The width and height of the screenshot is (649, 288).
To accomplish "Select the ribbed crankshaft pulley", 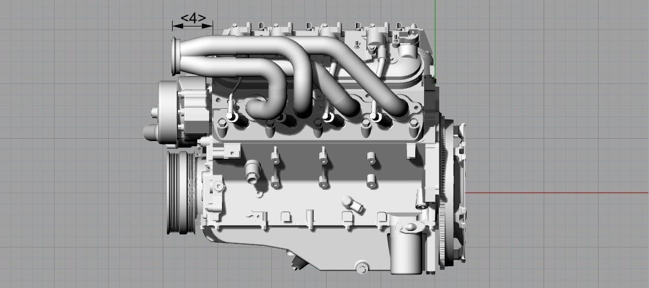I will tap(182, 192).
